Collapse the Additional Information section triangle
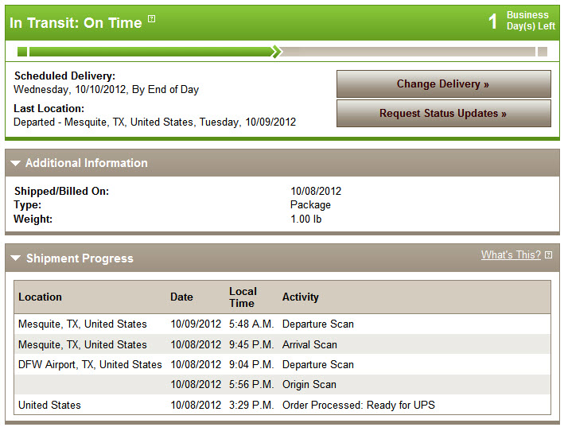568x431 pixels. [x=16, y=163]
